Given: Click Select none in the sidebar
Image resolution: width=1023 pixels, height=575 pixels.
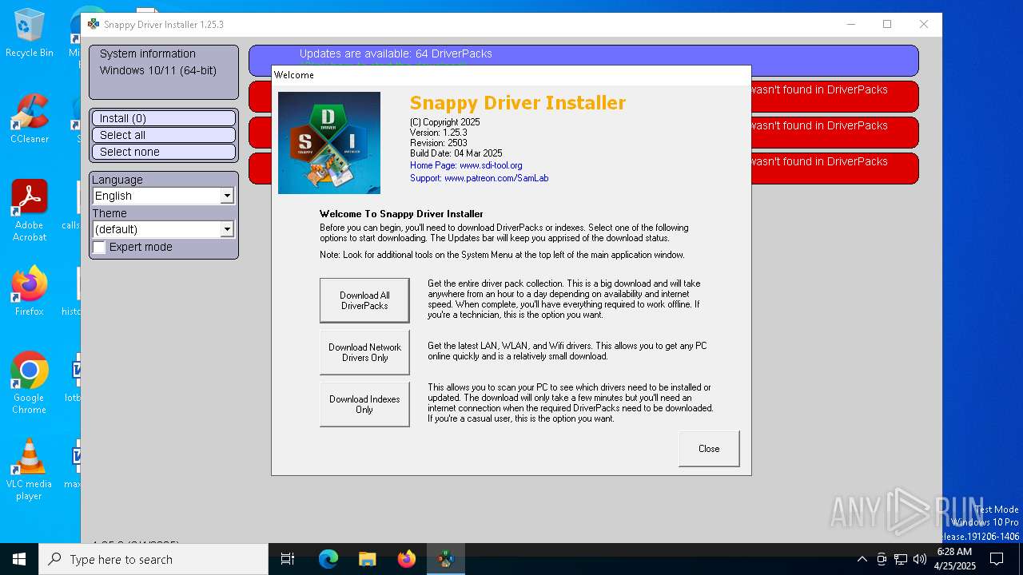Looking at the screenshot, I should (x=164, y=152).
